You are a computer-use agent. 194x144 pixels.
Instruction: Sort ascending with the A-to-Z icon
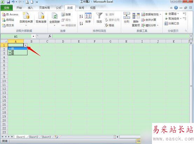pos(81,16)
